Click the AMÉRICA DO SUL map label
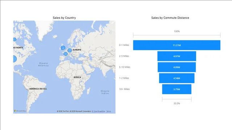This screenshot has width=232, height=130. click(38, 89)
